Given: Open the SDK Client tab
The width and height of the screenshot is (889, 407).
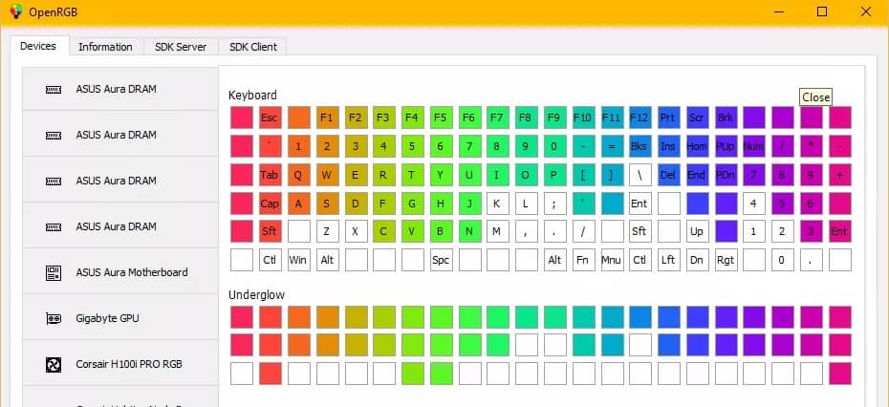Looking at the screenshot, I should coord(253,47).
